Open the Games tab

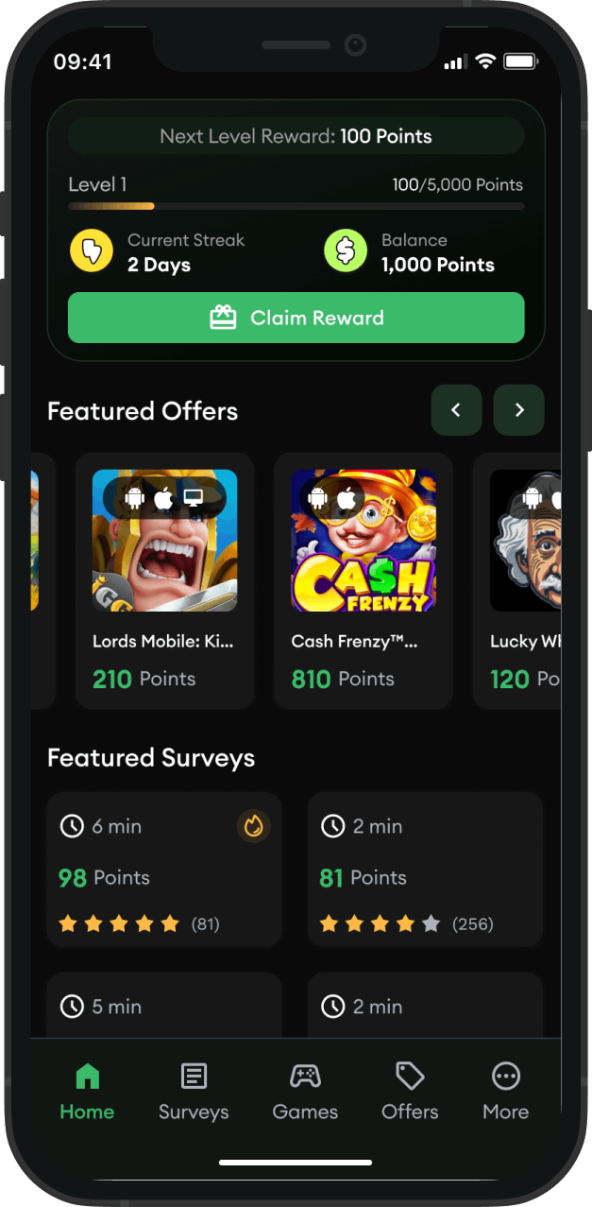(x=305, y=1091)
